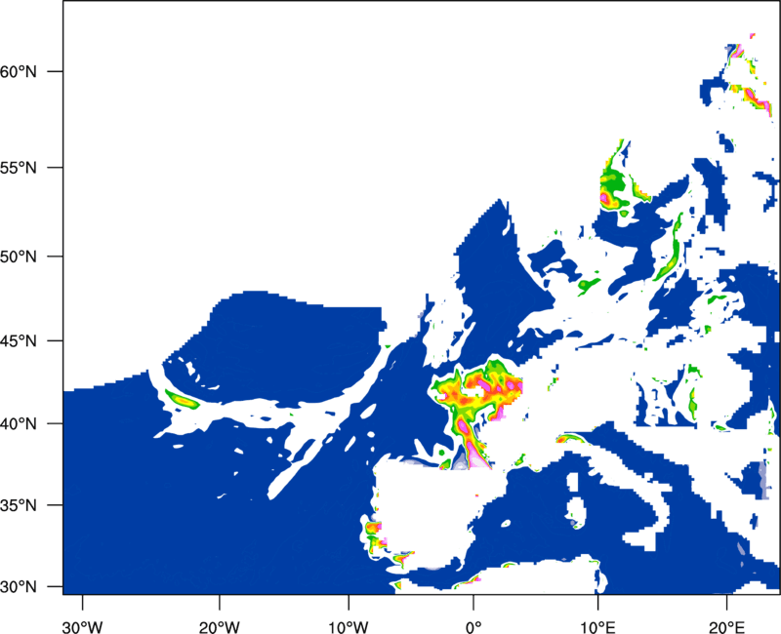Click the 10°W longitude label
The image size is (781, 634).
(x=349, y=627)
